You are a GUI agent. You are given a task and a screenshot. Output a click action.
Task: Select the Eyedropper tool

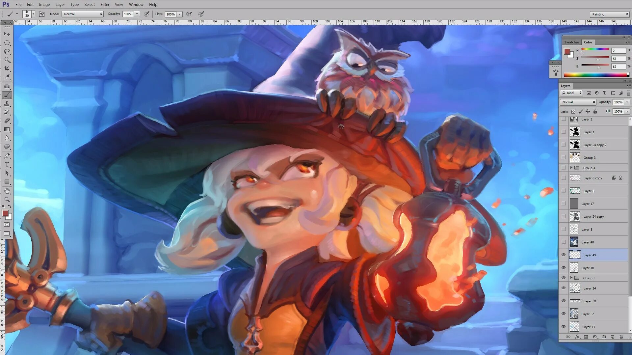click(7, 77)
